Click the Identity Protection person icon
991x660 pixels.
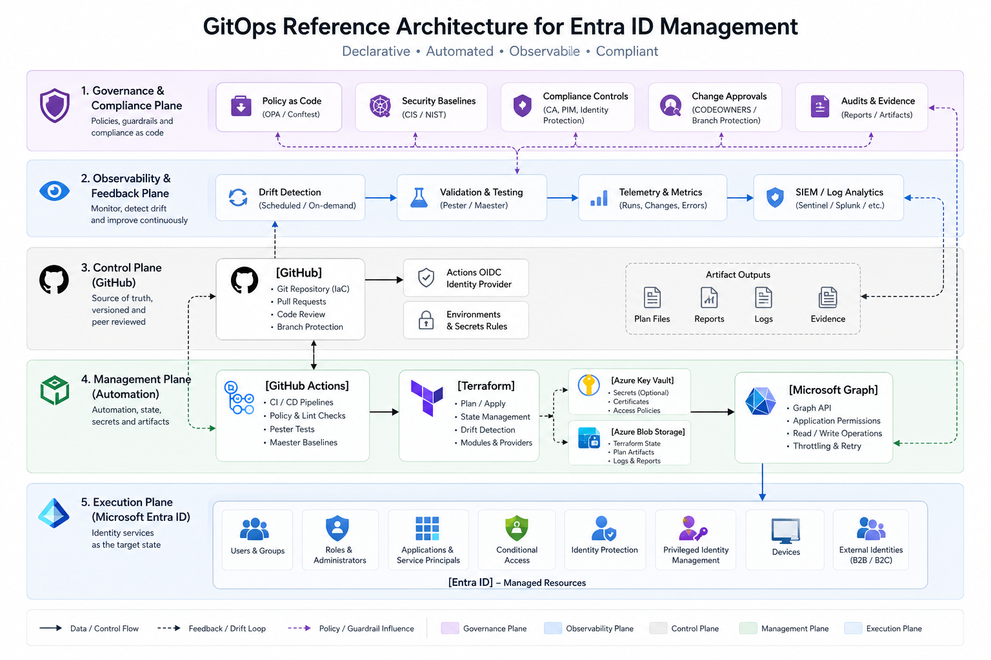click(604, 528)
